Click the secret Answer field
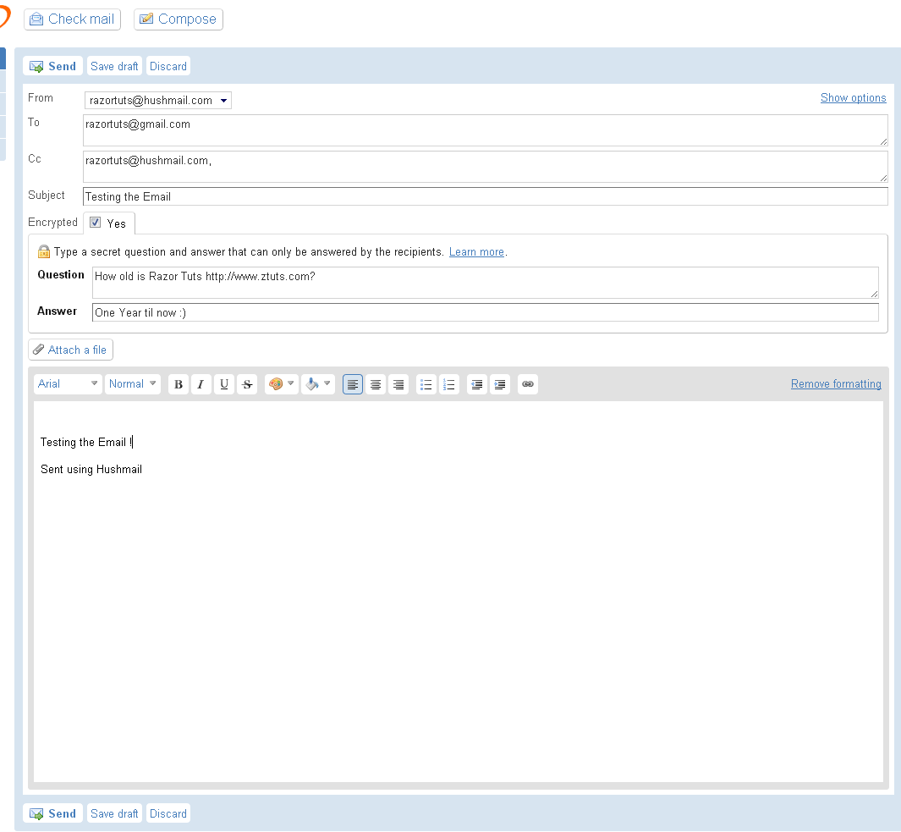901x832 pixels. tap(486, 313)
